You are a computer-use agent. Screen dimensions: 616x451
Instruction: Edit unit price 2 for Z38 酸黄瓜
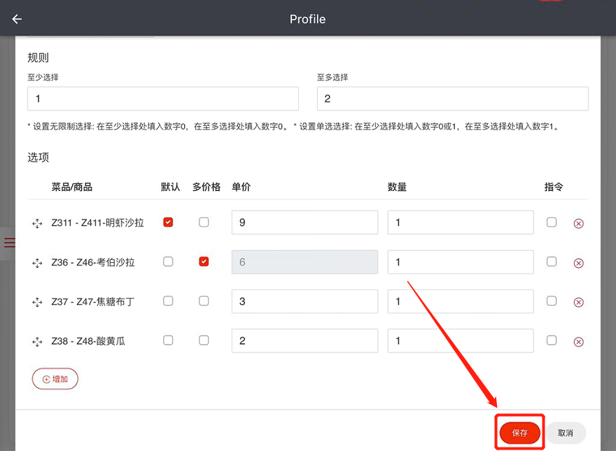pyautogui.click(x=305, y=341)
